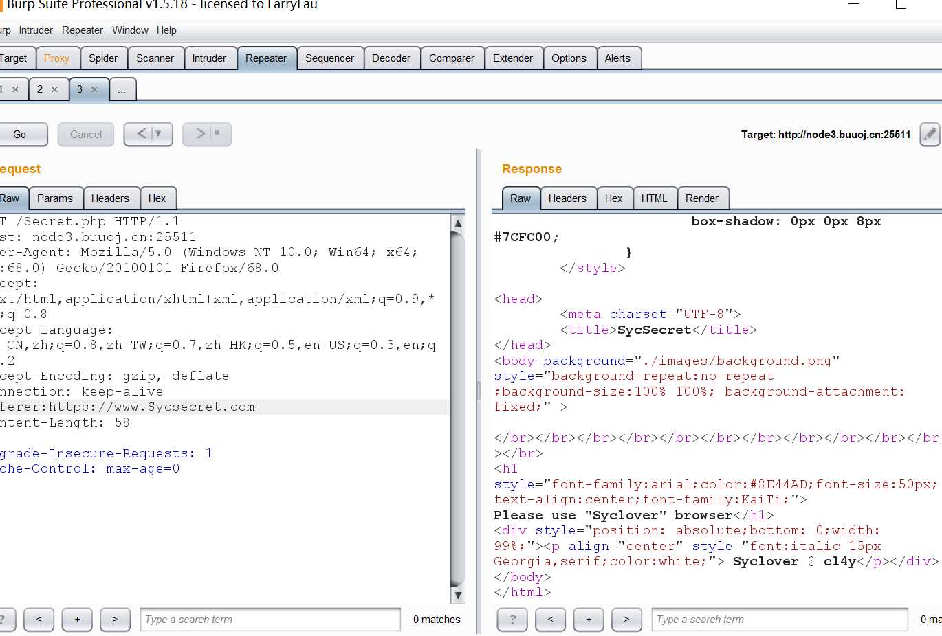Open the response Hex tab
The width and height of the screenshot is (942, 636).
point(613,198)
